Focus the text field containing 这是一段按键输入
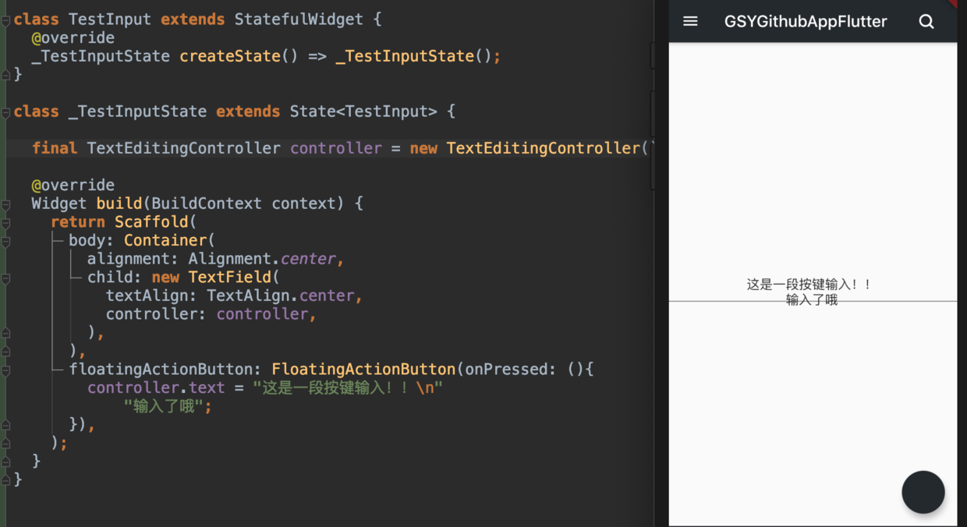 click(x=812, y=292)
